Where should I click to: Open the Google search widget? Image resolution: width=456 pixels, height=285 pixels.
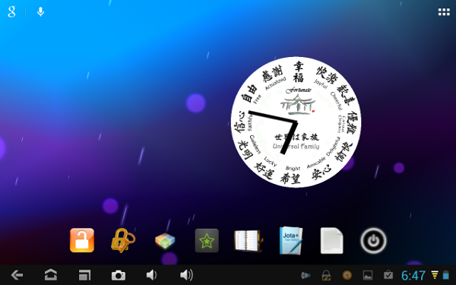tap(11, 12)
